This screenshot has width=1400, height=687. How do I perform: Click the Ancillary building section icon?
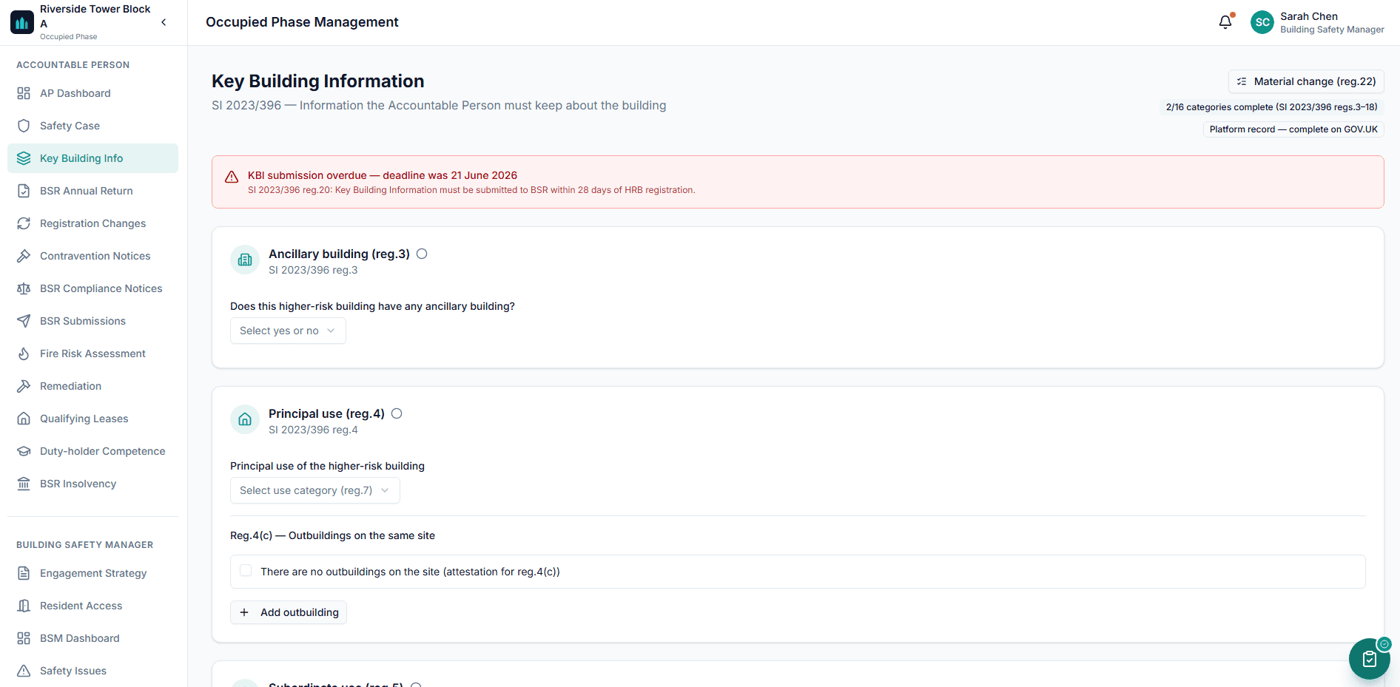pyautogui.click(x=245, y=260)
